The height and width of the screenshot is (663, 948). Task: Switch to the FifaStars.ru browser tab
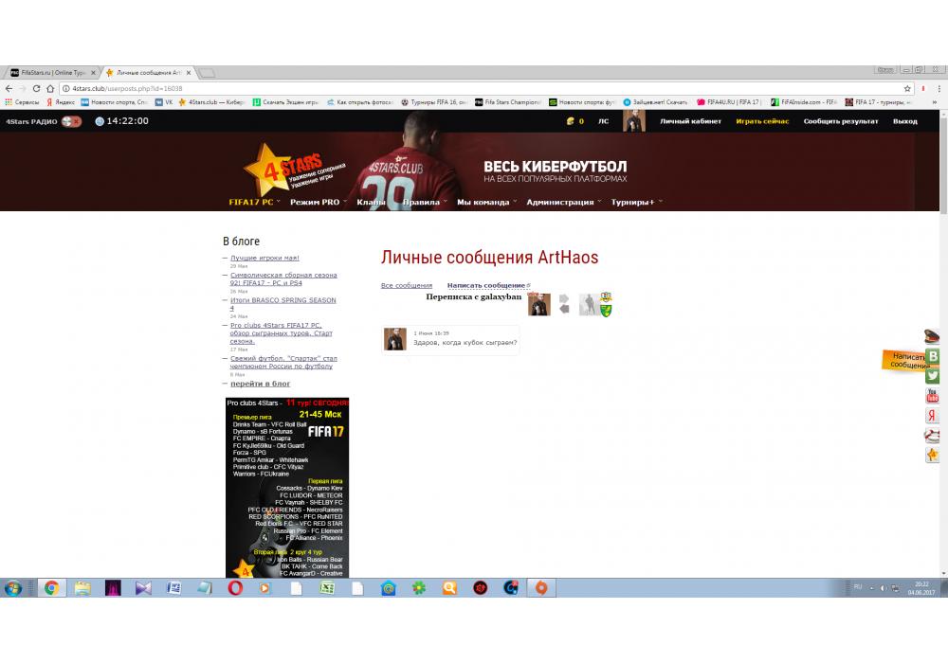click(52, 73)
